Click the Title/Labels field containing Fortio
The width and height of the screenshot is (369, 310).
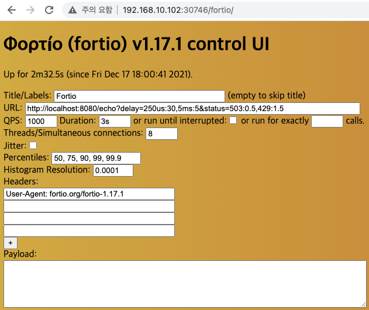pyautogui.click(x=139, y=96)
